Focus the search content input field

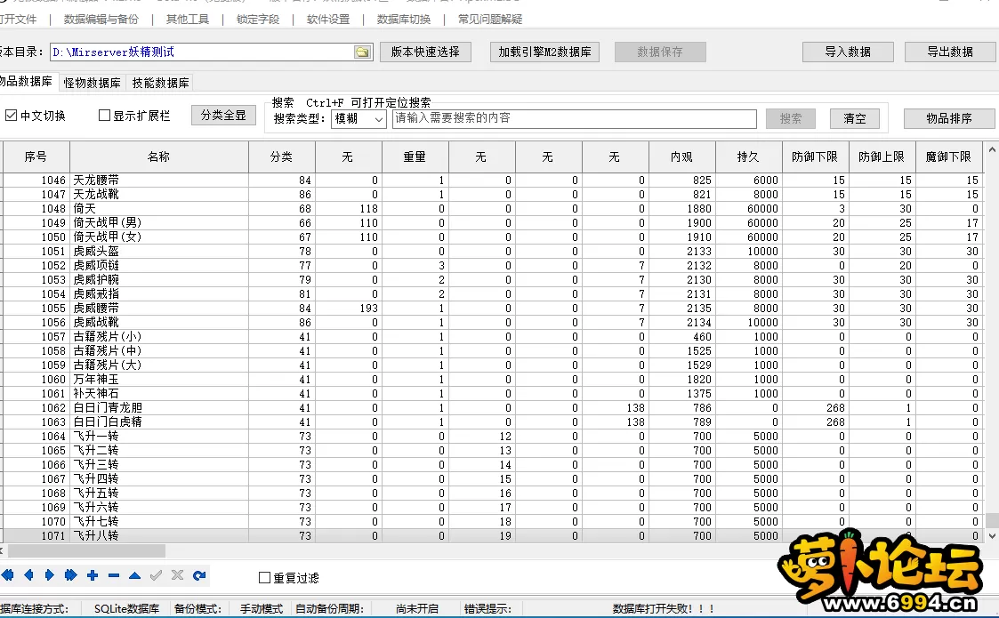click(574, 118)
